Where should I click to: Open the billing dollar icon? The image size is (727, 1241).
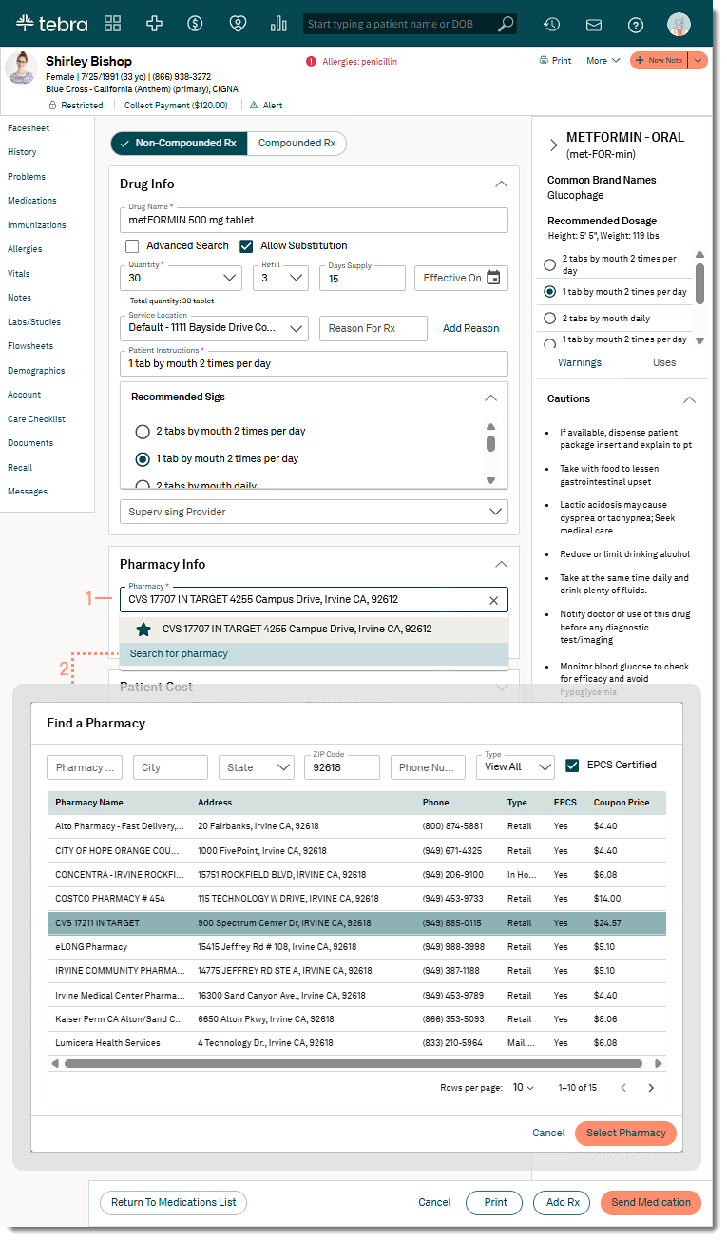[195, 24]
